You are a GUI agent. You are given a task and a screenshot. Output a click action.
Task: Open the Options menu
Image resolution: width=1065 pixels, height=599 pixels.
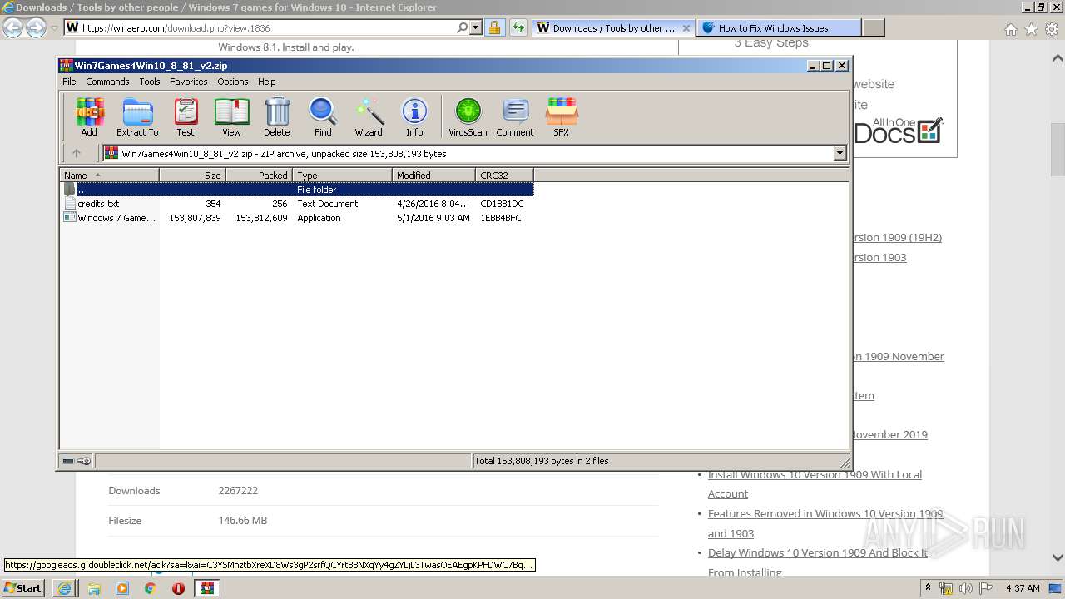(x=233, y=82)
